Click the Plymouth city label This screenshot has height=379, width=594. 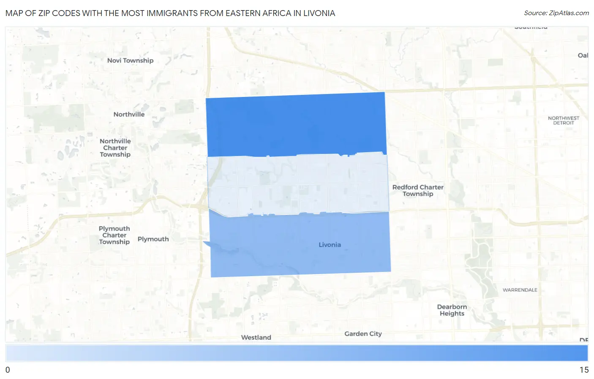click(153, 239)
